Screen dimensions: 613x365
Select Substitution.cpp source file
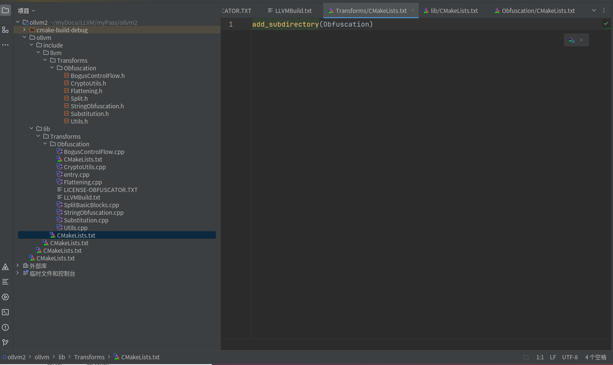86,220
